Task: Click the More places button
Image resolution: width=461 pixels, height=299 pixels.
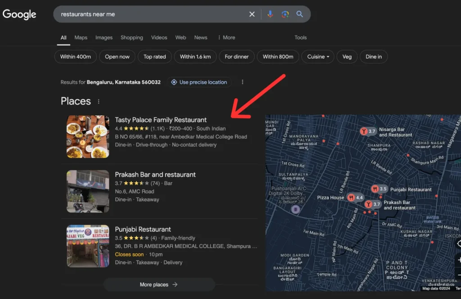Action: pyautogui.click(x=159, y=285)
